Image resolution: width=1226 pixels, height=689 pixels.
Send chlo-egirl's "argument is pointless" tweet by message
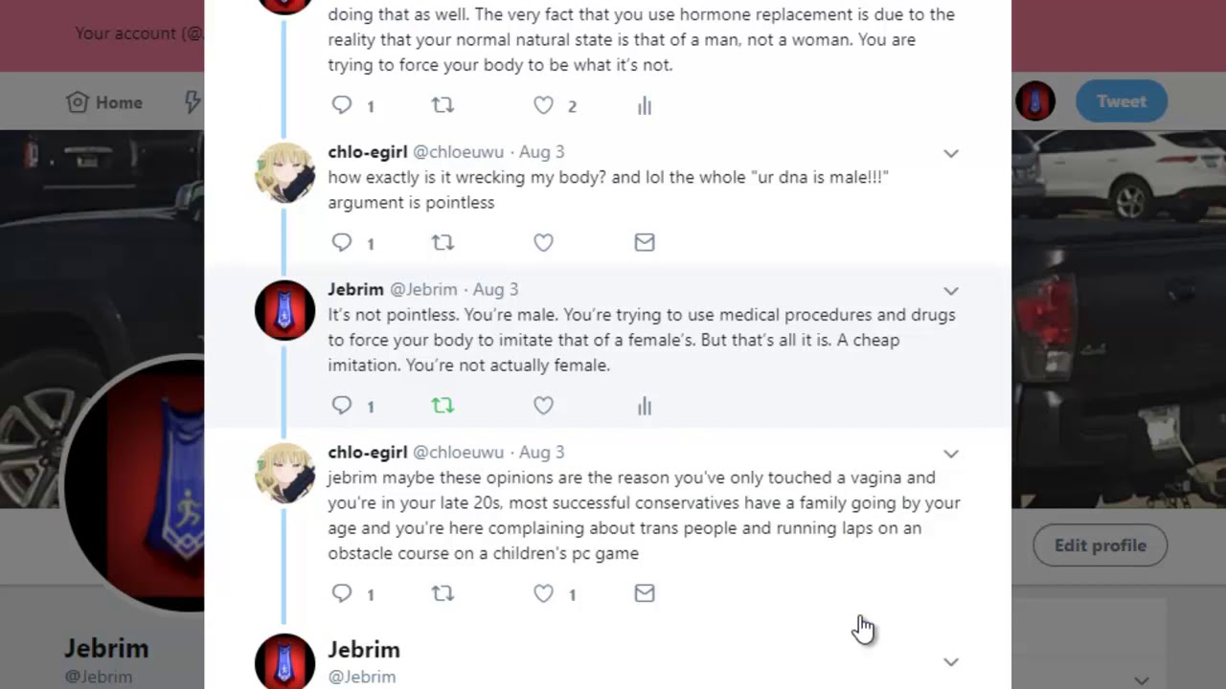[x=645, y=243]
